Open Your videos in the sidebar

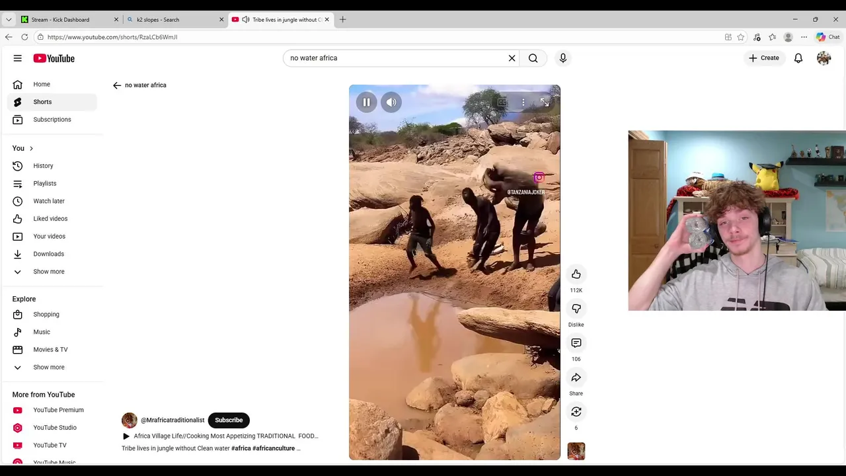(52, 236)
